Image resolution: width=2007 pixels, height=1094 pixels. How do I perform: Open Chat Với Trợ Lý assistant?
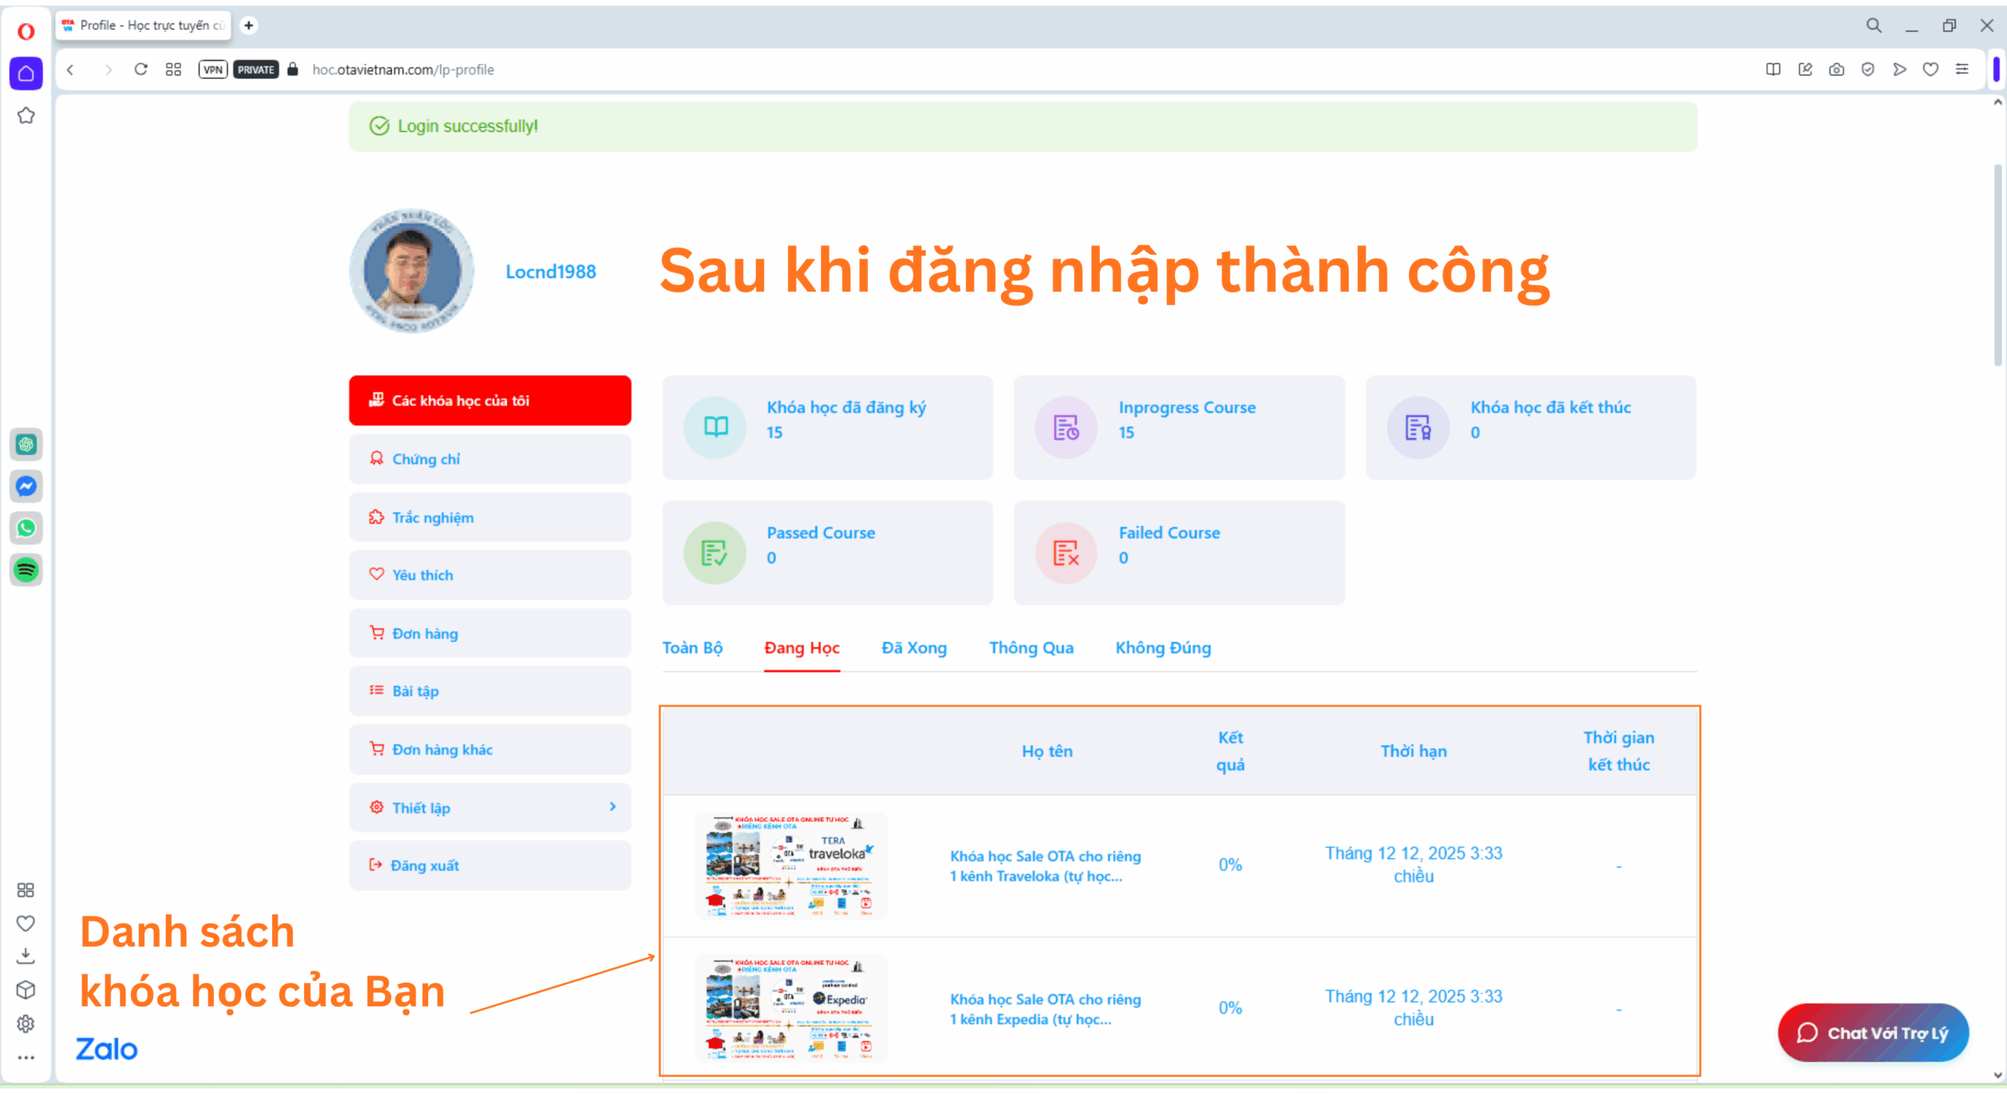pyautogui.click(x=1873, y=1032)
